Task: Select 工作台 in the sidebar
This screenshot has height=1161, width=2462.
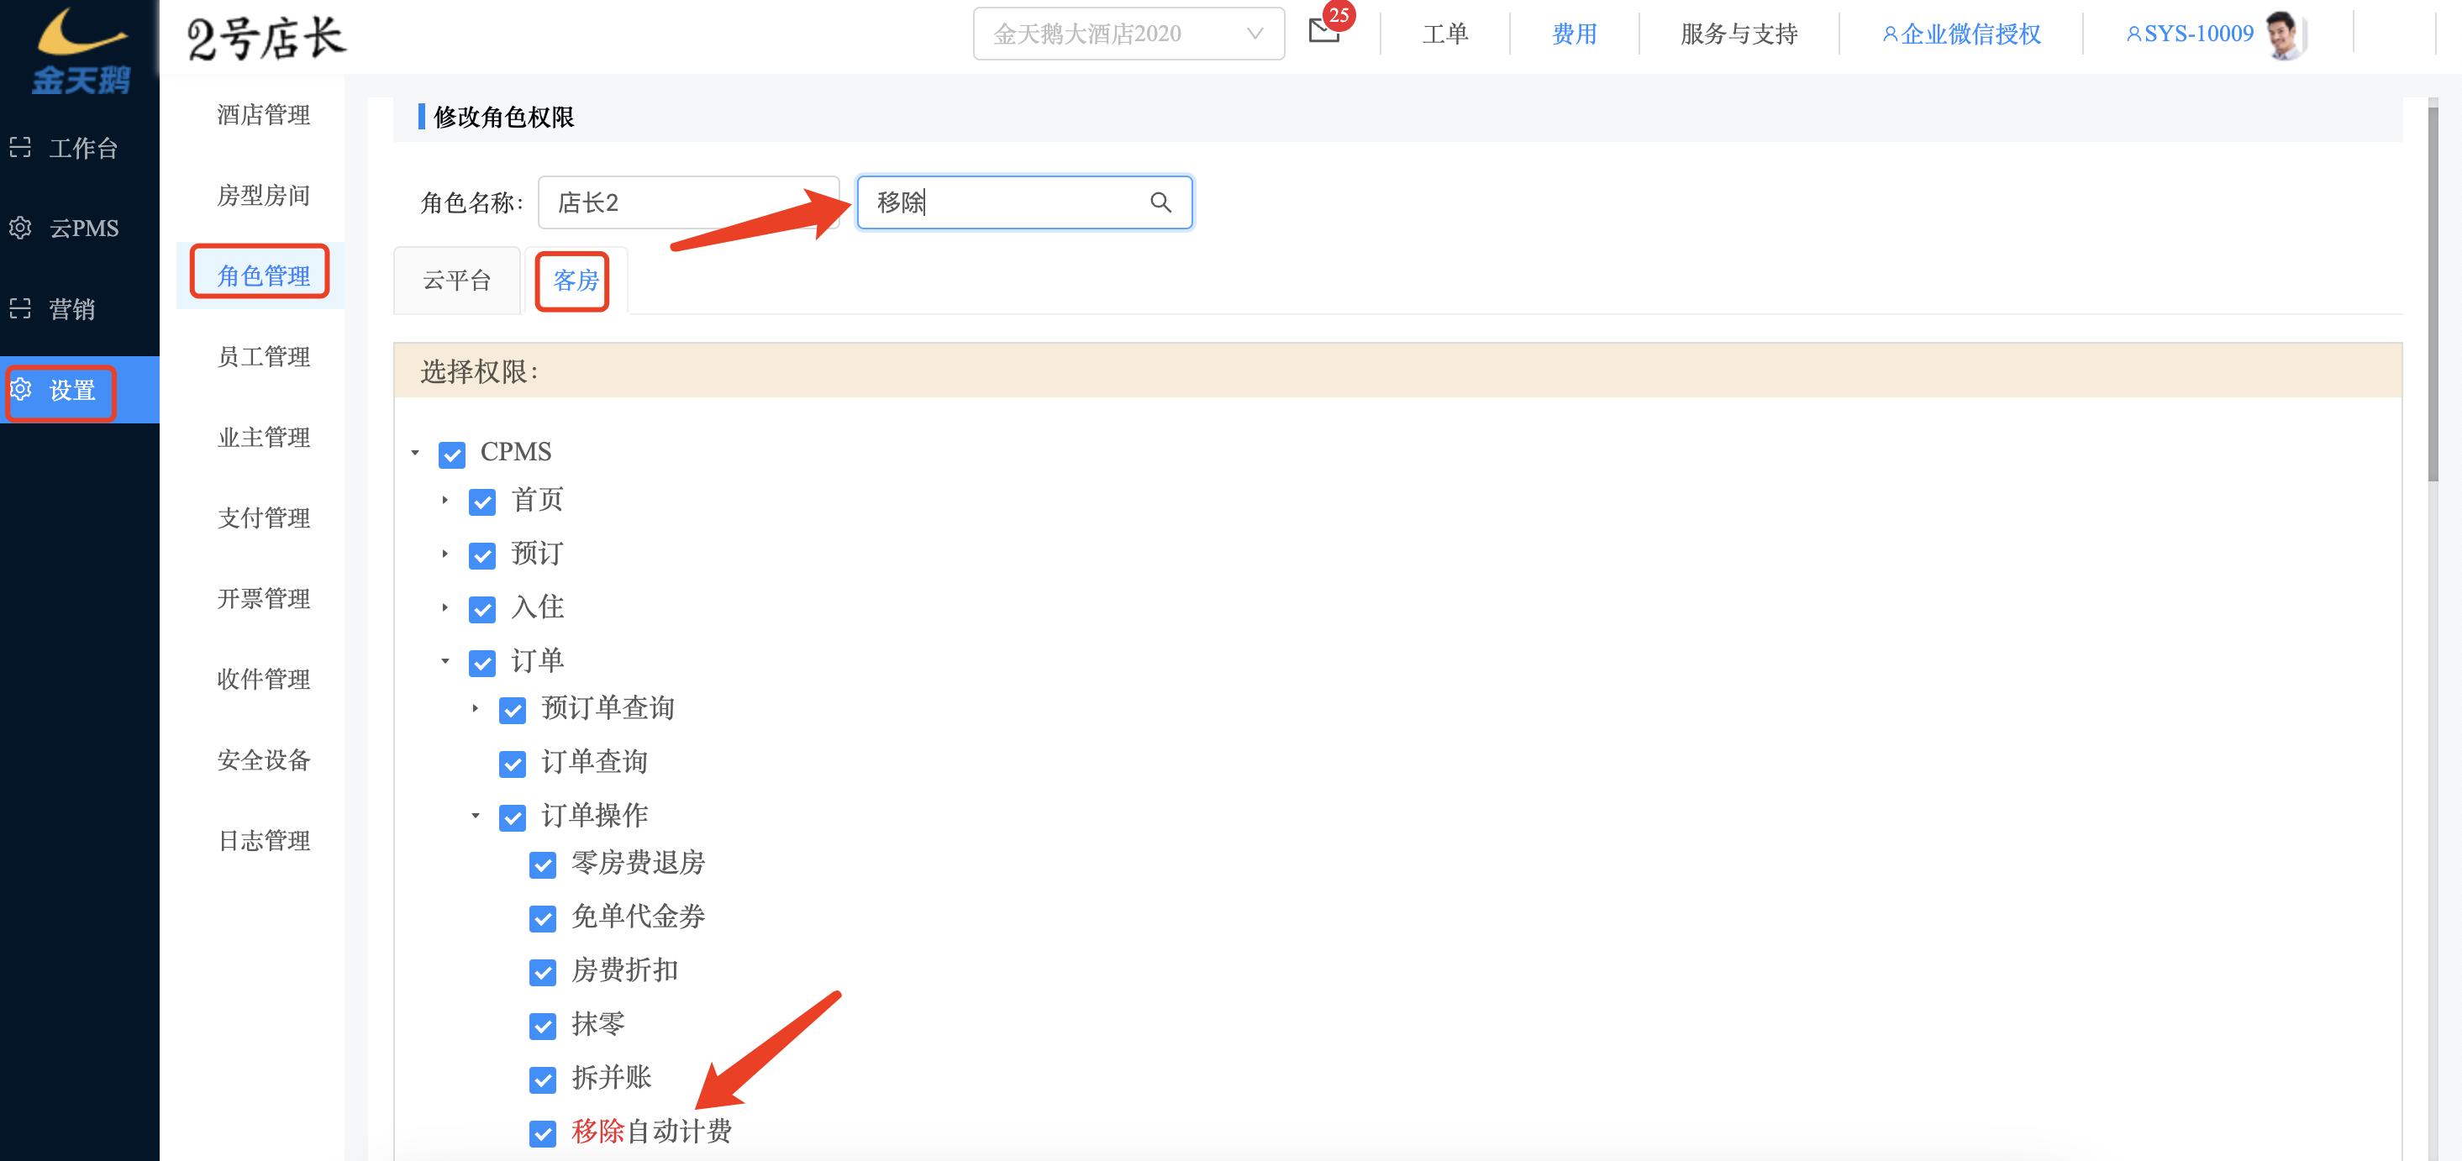Action: pyautogui.click(x=79, y=147)
